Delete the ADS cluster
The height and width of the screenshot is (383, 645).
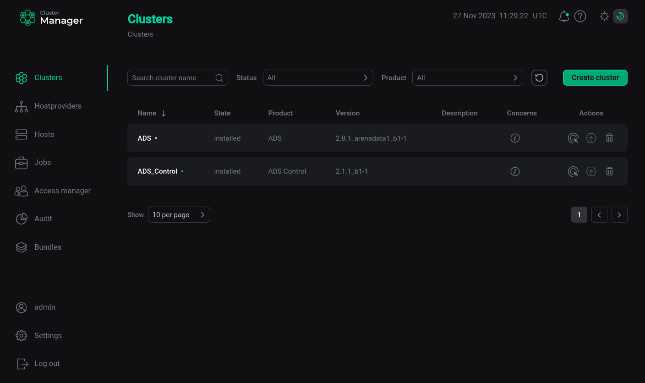tap(609, 138)
